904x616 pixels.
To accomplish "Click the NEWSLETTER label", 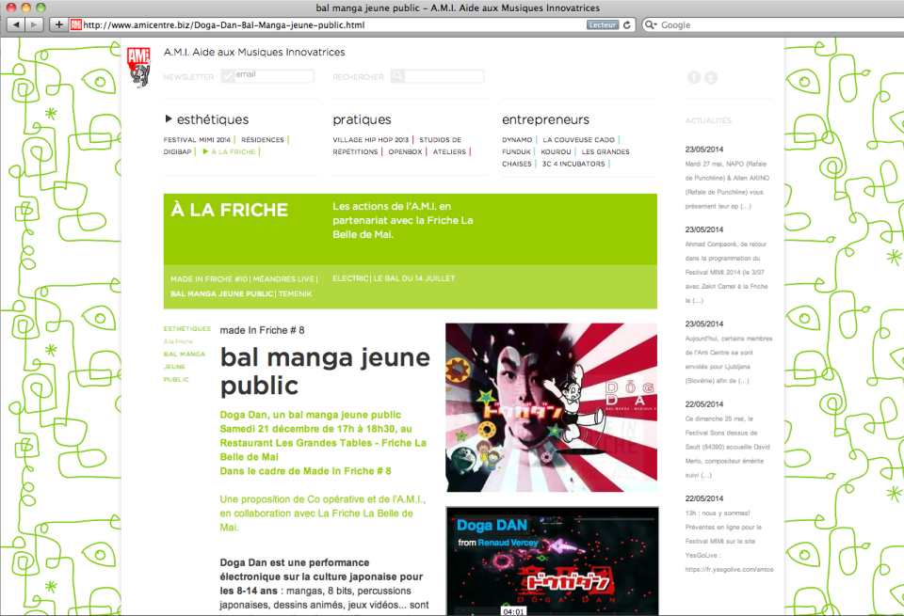I will pos(188,77).
